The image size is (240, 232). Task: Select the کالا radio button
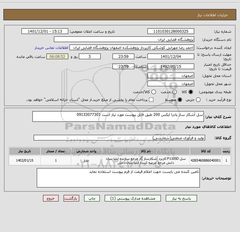191,92
